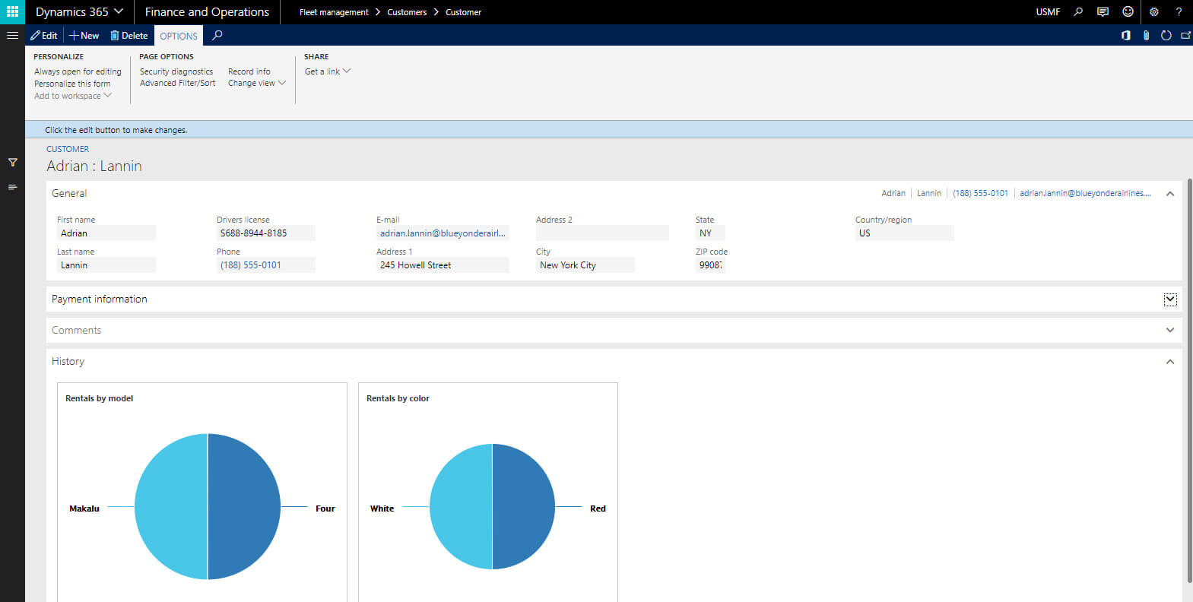Show list lines icon on left side

tap(13, 187)
